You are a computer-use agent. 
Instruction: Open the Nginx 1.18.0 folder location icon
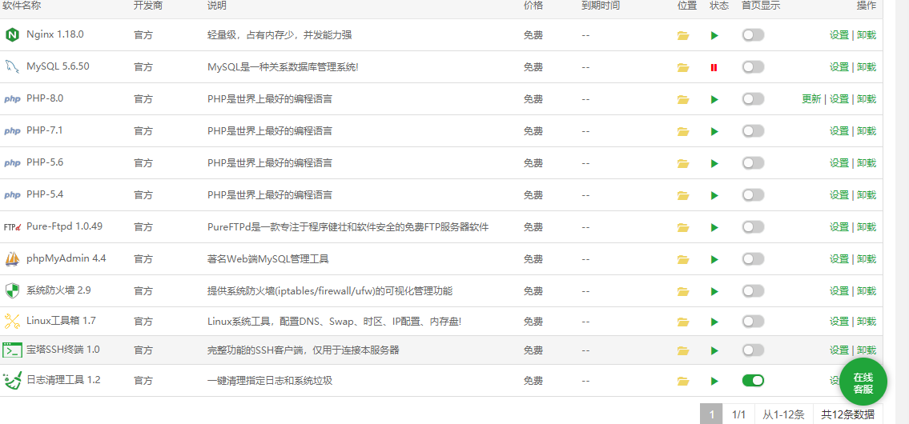(683, 35)
